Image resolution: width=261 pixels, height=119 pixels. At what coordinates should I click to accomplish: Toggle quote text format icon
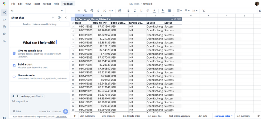79,11
